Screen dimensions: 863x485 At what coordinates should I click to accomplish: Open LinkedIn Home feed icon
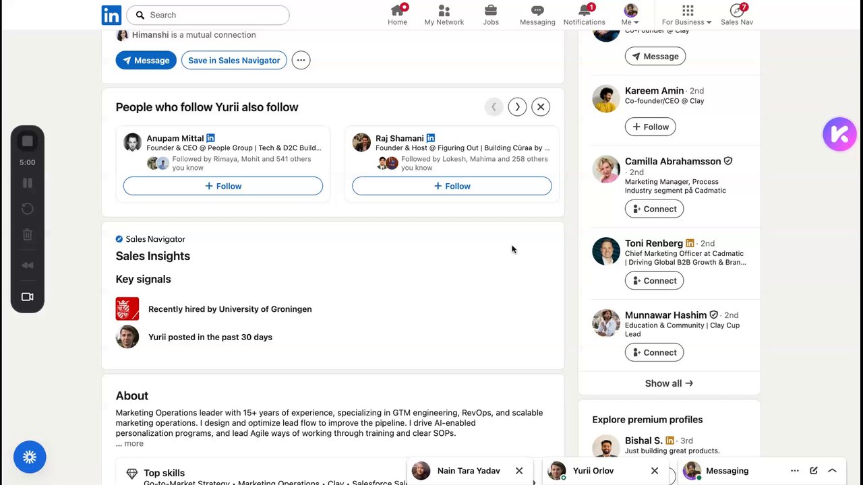[397, 14]
